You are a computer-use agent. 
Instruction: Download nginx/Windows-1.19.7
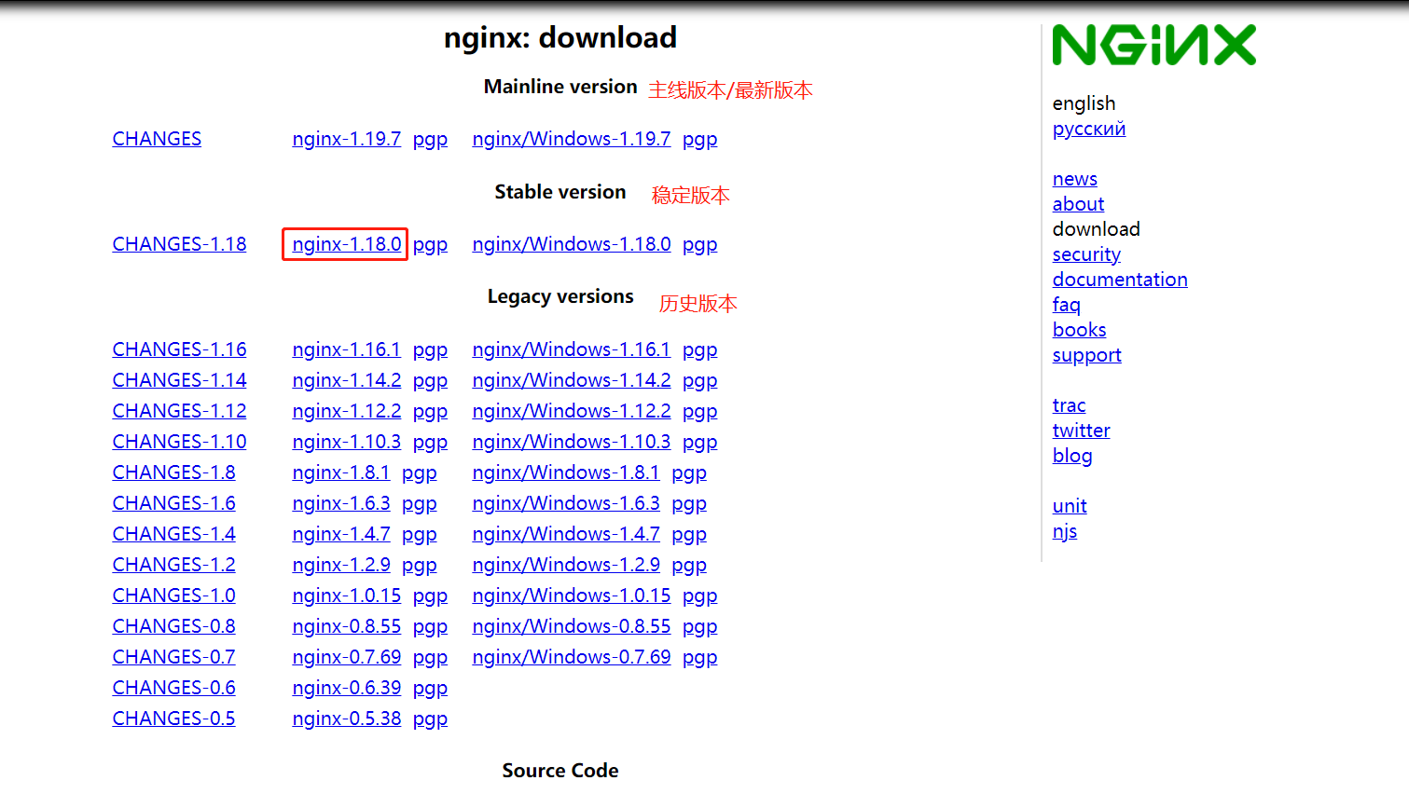(x=572, y=139)
